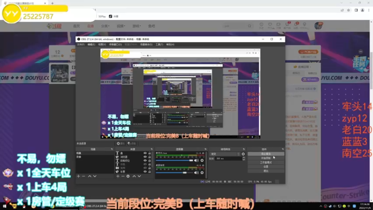Open 麦克风/Aux audio settings gear
The height and width of the screenshot is (210, 373).
click(x=202, y=160)
